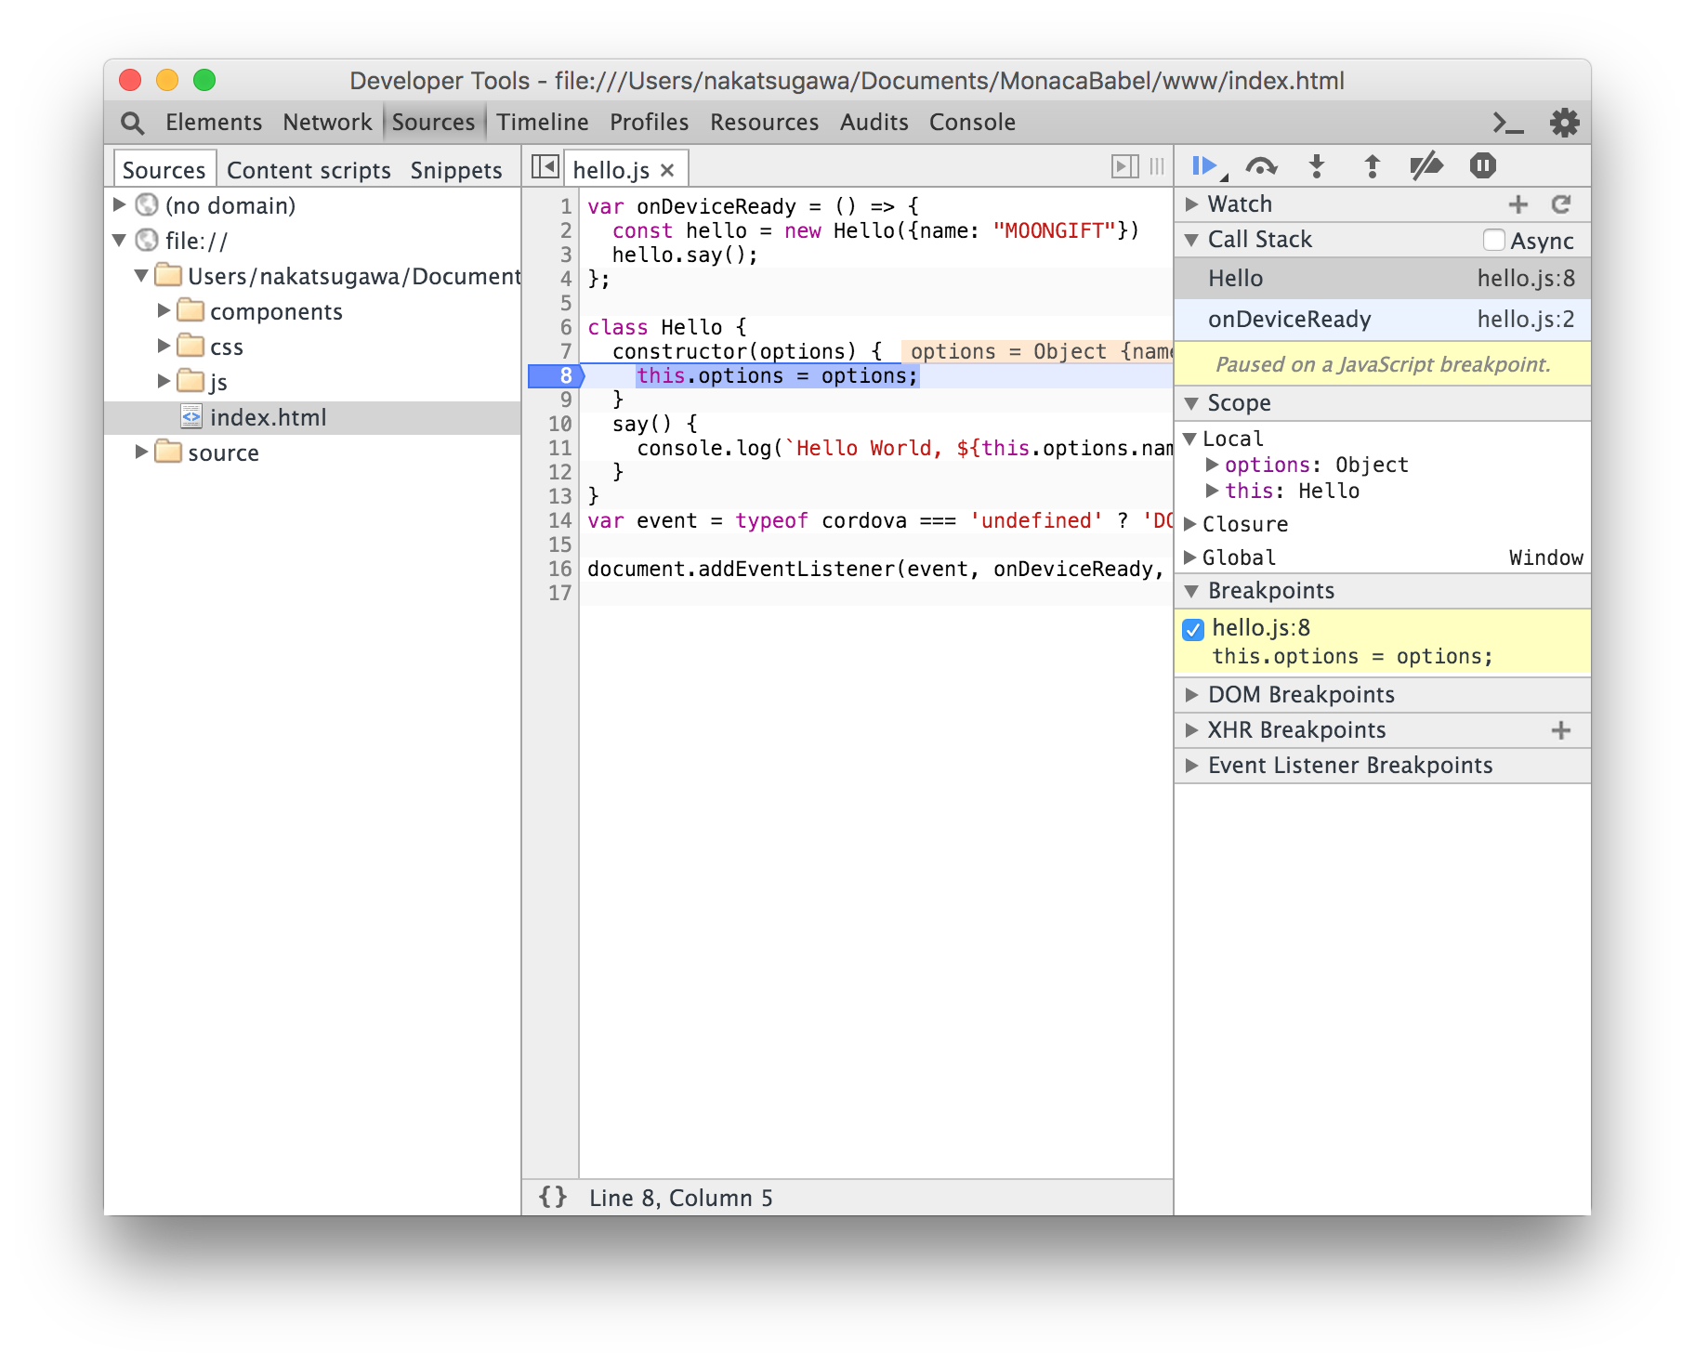Select index.html in the file tree
This screenshot has width=1695, height=1364.
point(268,417)
